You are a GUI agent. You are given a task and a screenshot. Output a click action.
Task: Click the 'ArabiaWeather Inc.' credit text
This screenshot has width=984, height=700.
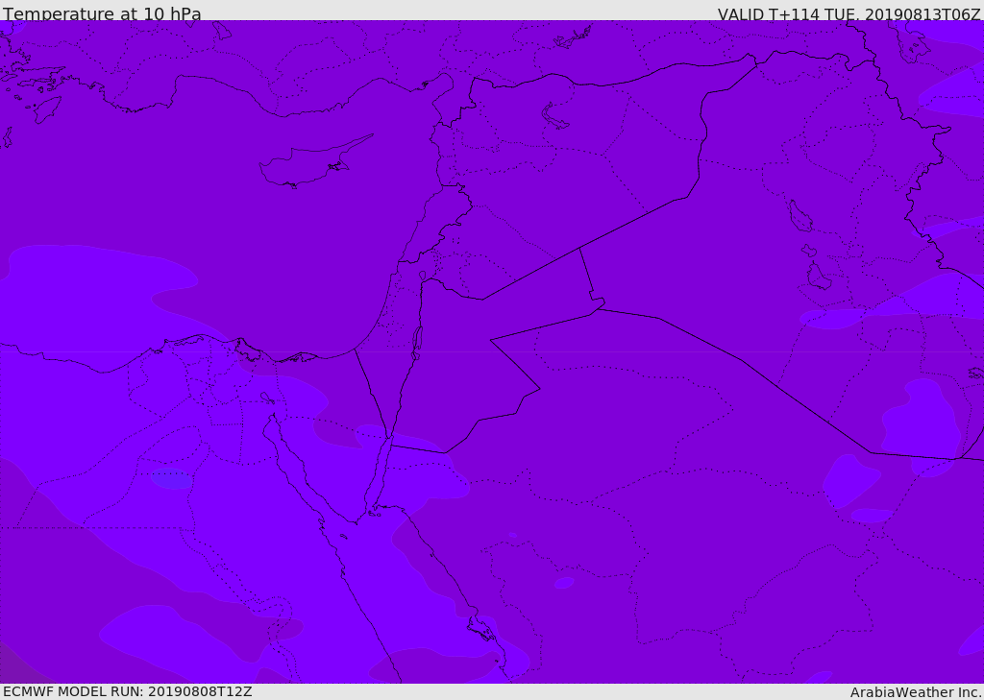(917, 692)
